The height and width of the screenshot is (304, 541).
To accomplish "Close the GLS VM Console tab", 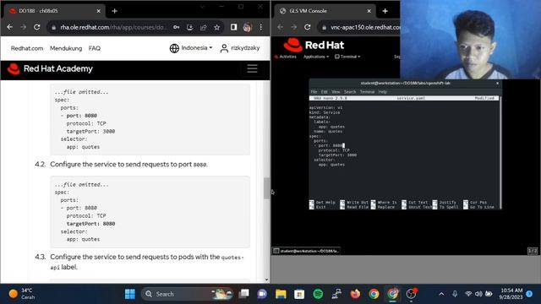I will point(369,11).
